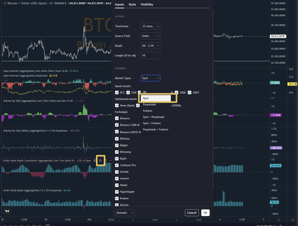Click the -11.05M value label

[276, 115]
